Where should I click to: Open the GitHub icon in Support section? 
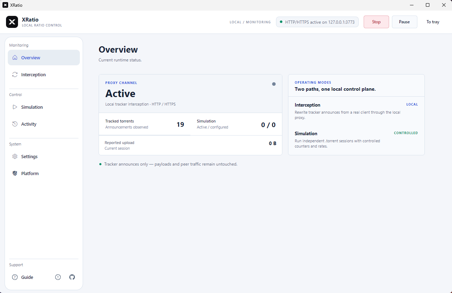(72, 277)
